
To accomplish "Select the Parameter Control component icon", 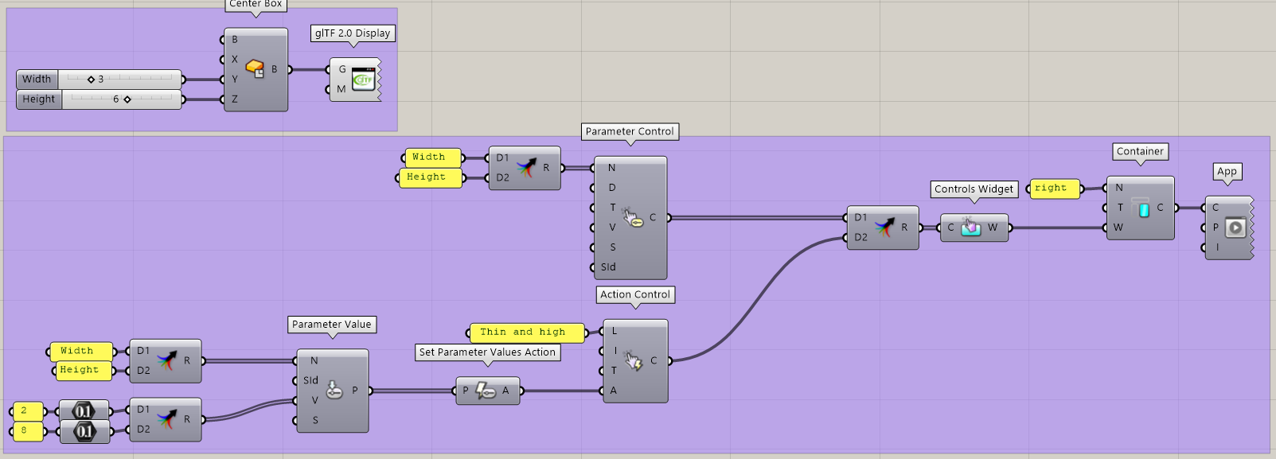I will pos(633,217).
